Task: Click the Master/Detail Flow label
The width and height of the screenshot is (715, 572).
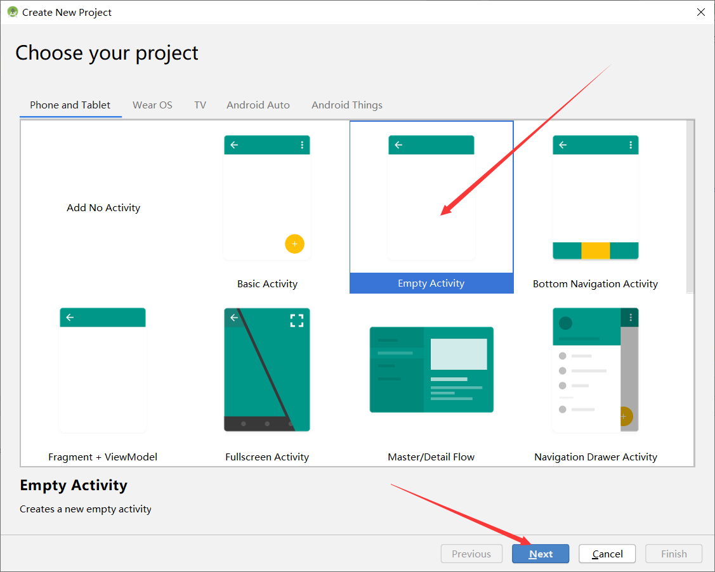Action: [431, 457]
